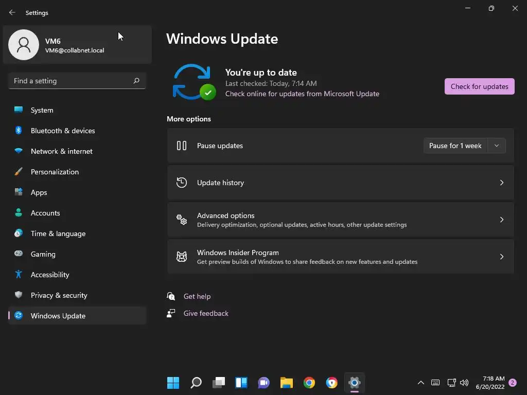The image size is (527, 395).
Task: Click the search magnifier in Find a setting
Action: click(x=136, y=81)
